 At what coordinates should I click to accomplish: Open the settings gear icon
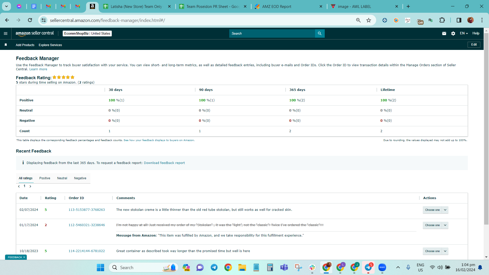(453, 33)
